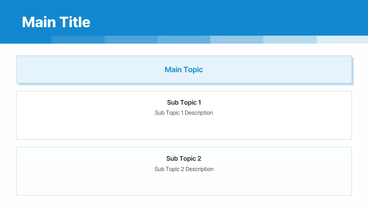368x207 pixels.
Task: Choose the fourth segment of the gradient strip
Action: click(x=237, y=40)
